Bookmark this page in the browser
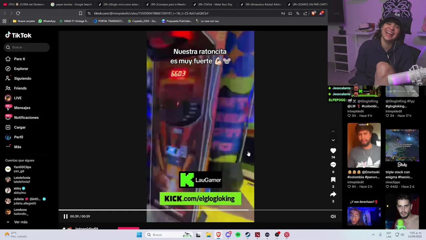 [x=81, y=13]
